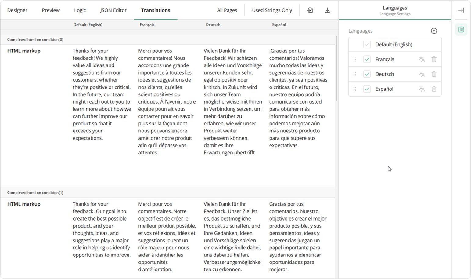Expand the Languages settings header

(x=395, y=10)
